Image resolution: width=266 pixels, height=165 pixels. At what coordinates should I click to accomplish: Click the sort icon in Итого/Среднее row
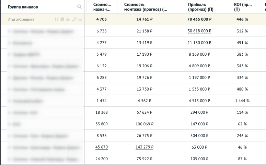(x=57, y=19)
